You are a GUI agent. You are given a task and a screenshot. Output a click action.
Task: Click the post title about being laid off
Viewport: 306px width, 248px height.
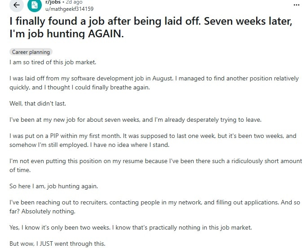coord(151,27)
